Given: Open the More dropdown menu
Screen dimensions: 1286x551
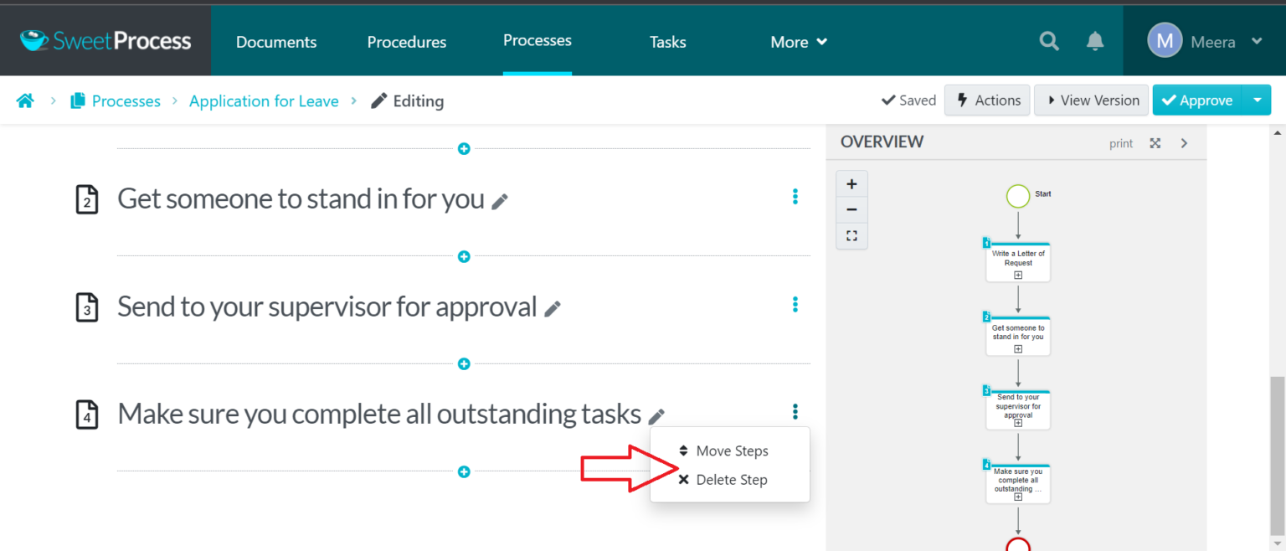Looking at the screenshot, I should [x=799, y=42].
